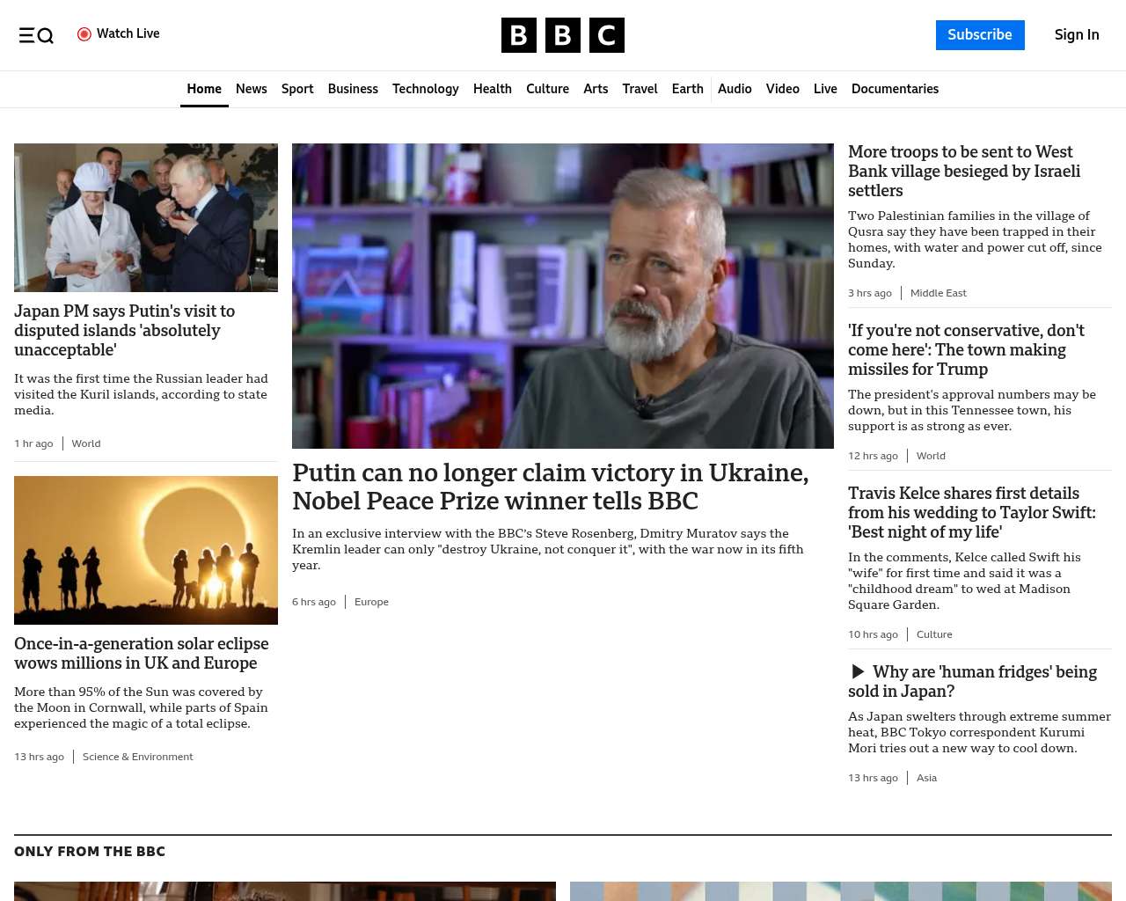Read Japan PM Putin disputed islands story
1126x901 pixels.
(125, 330)
